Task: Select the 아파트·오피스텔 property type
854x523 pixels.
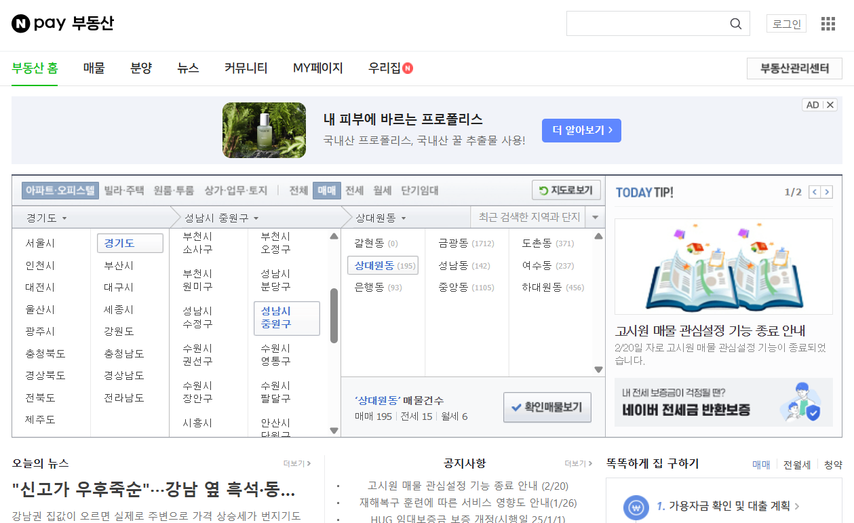Action: (x=60, y=191)
